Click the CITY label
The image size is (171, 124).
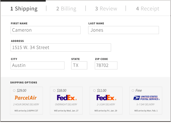pyautogui.click(x=14, y=59)
